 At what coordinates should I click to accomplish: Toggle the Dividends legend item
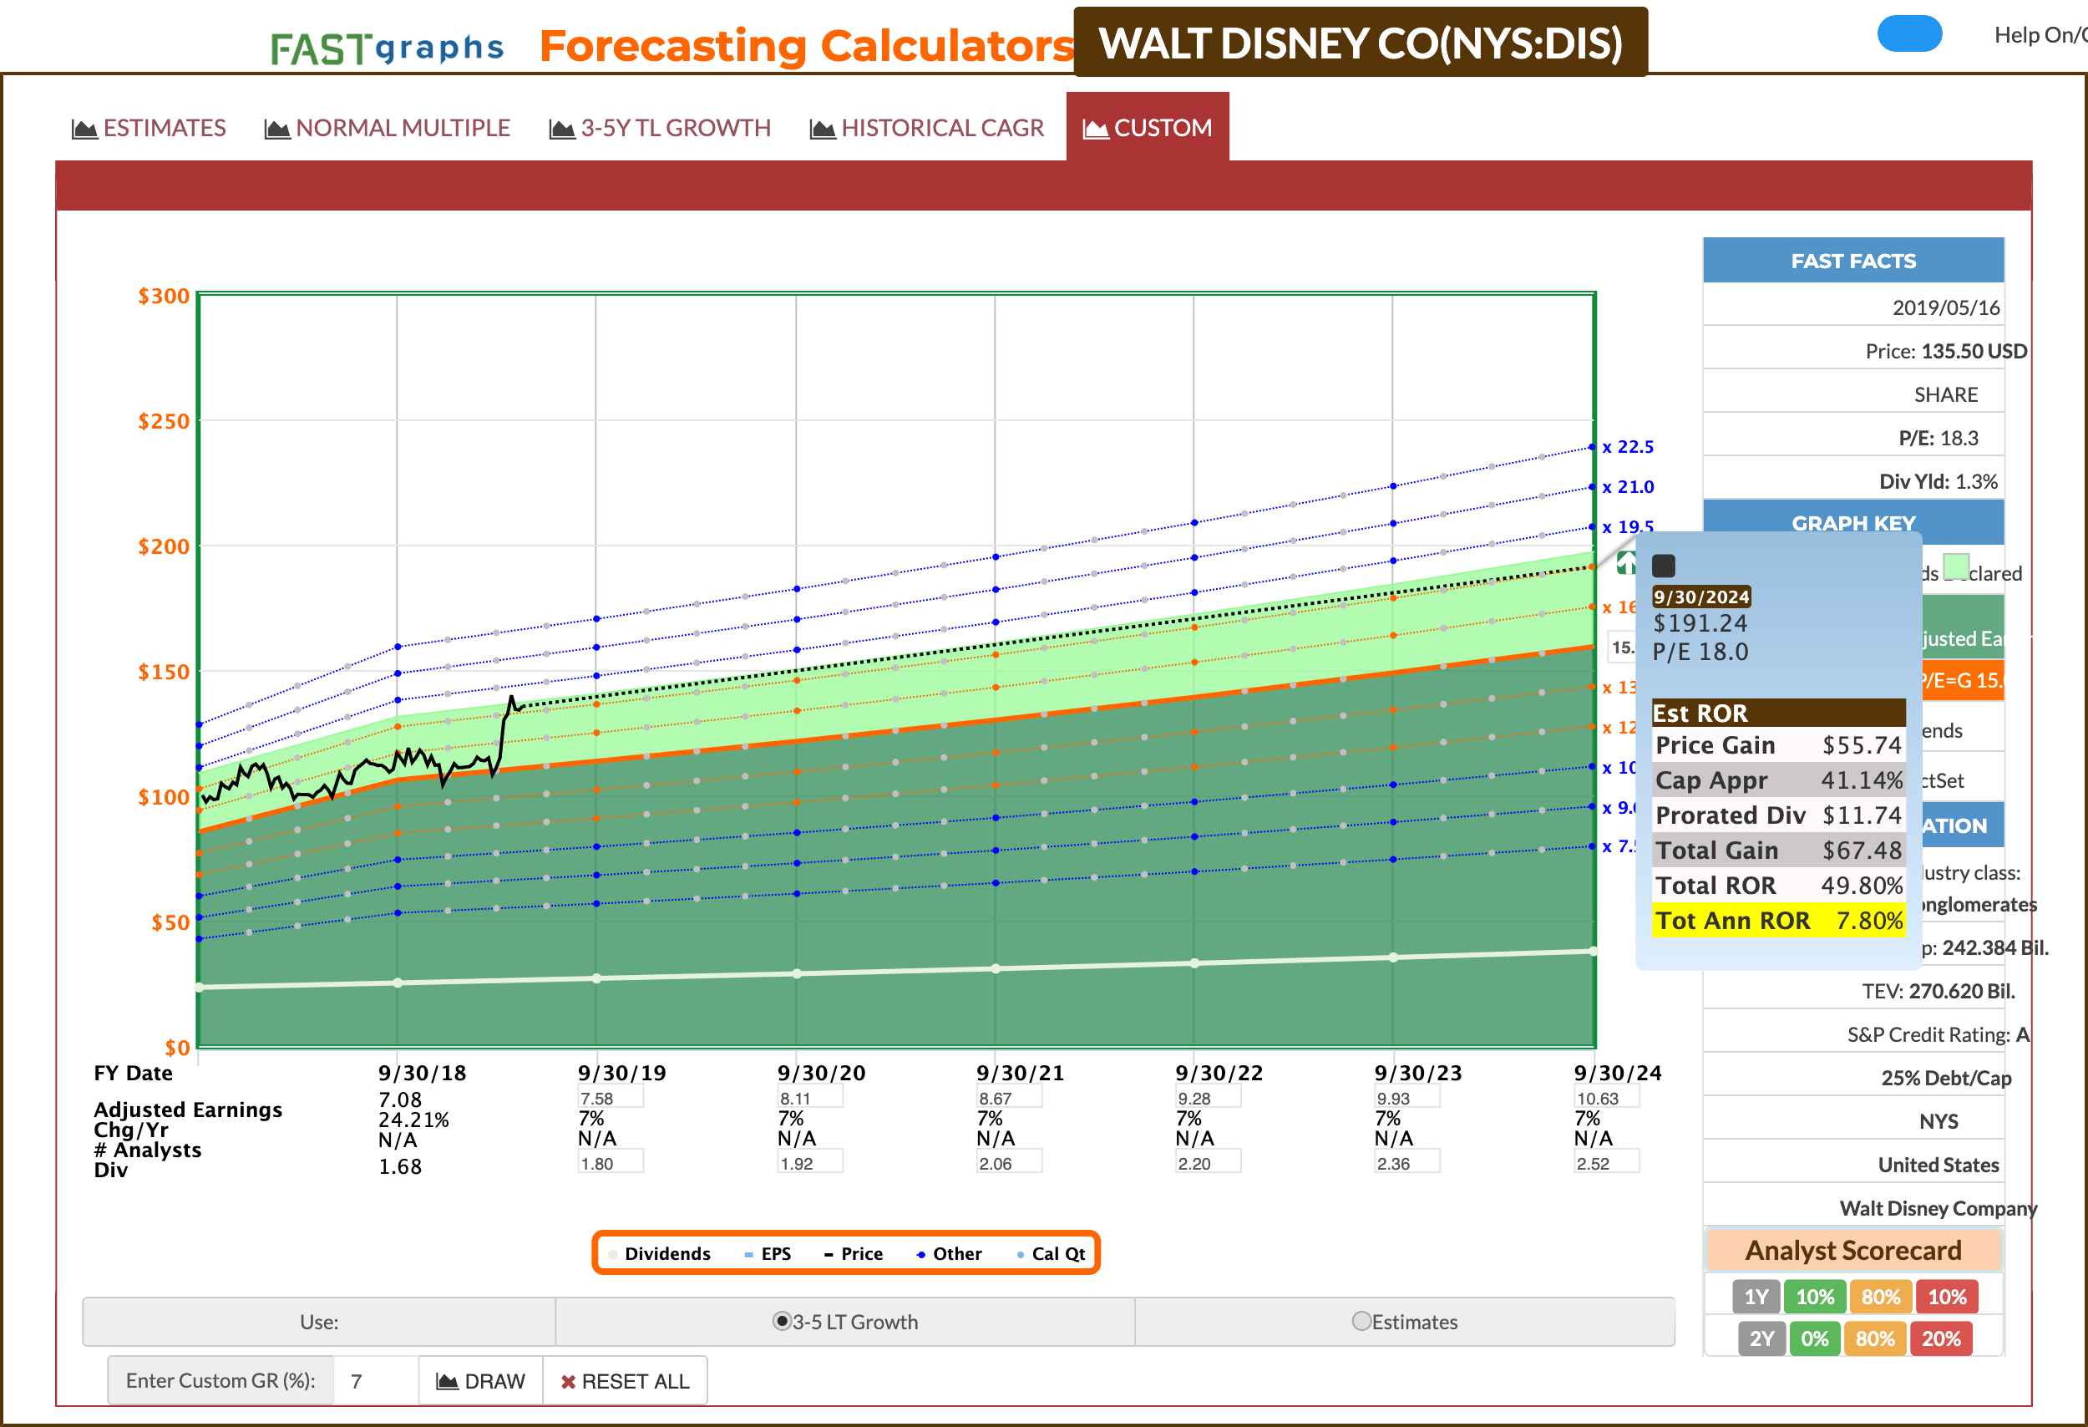659,1252
